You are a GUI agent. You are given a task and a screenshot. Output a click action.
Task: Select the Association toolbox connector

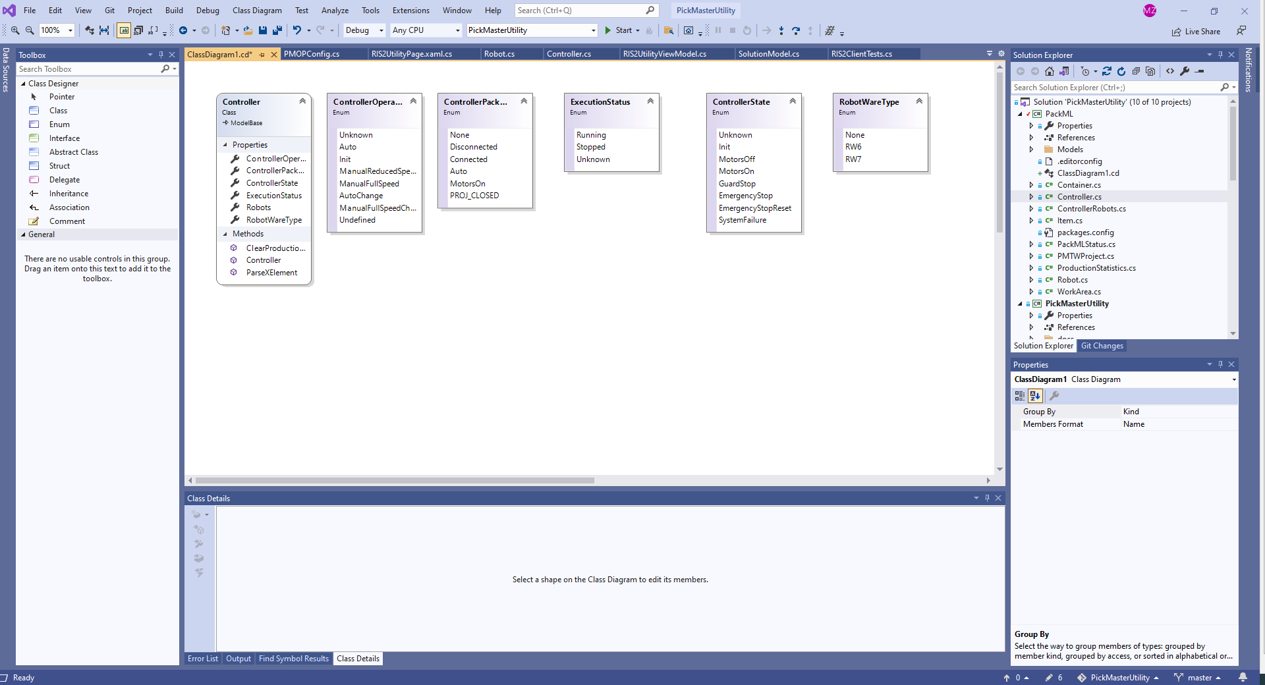[69, 207]
